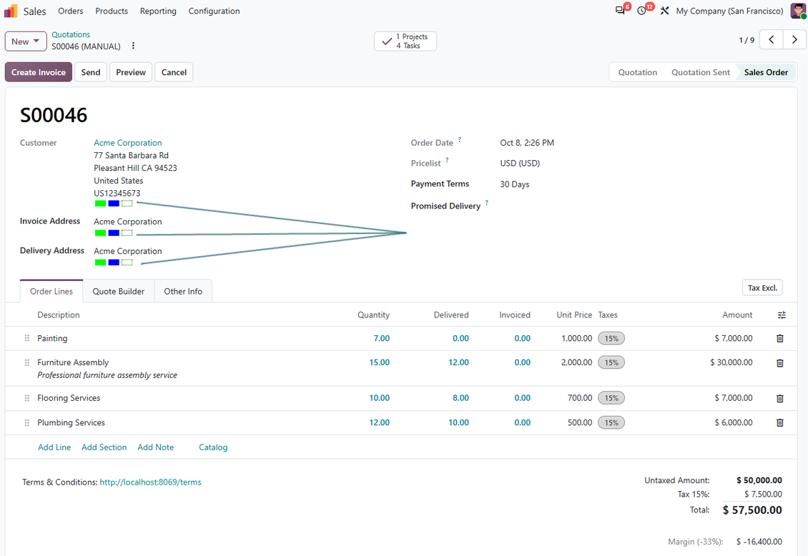The height and width of the screenshot is (556, 808).
Task: Grab the Furniture Assembly row drag handle
Action: click(x=26, y=362)
